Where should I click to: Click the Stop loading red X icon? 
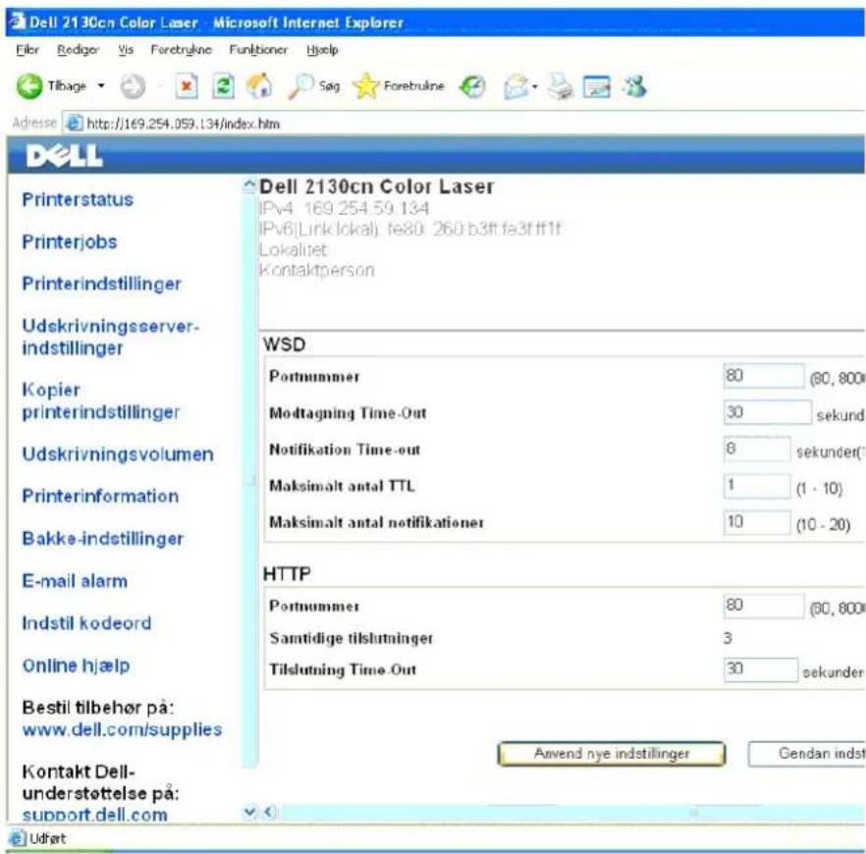[187, 86]
